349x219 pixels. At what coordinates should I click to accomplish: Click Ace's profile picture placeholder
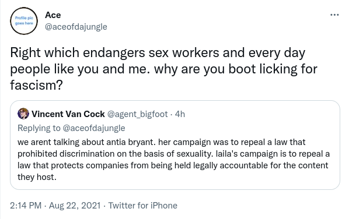pos(24,20)
